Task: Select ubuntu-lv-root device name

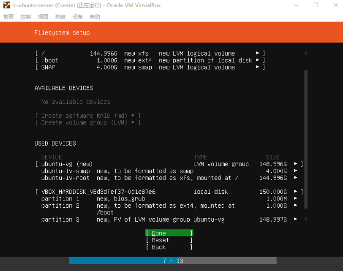Action: [65, 178]
